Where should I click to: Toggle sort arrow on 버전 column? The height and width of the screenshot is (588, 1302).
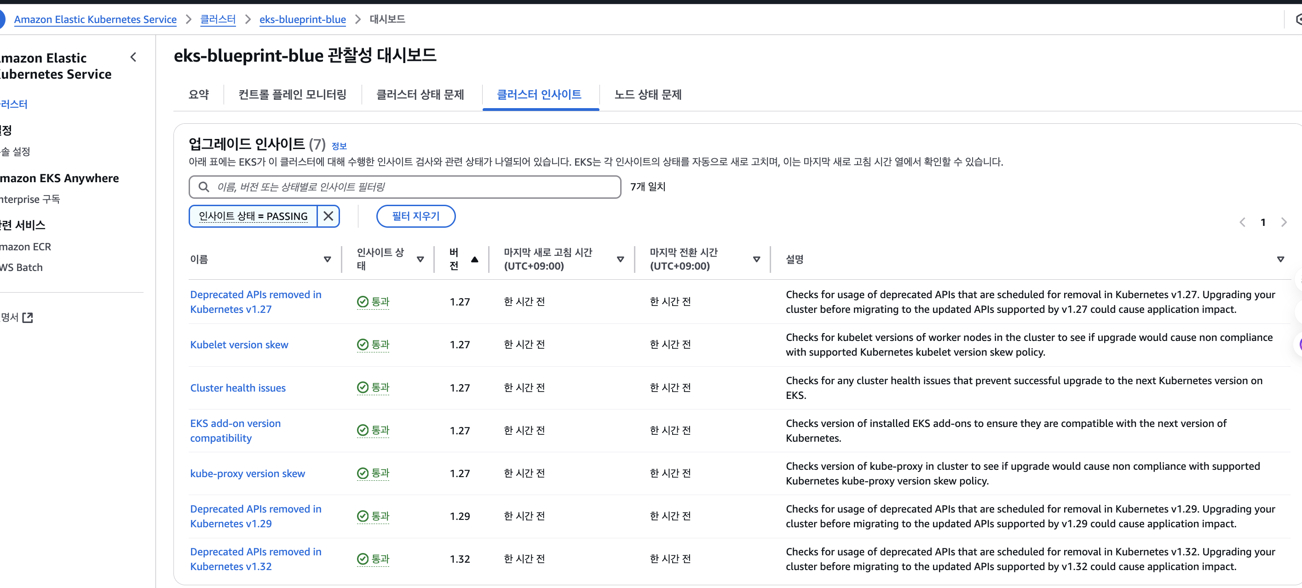[474, 259]
